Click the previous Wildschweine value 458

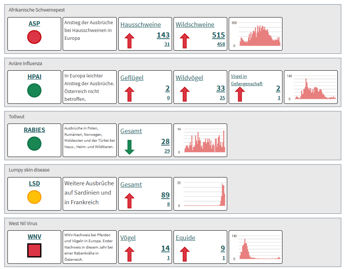(221, 44)
